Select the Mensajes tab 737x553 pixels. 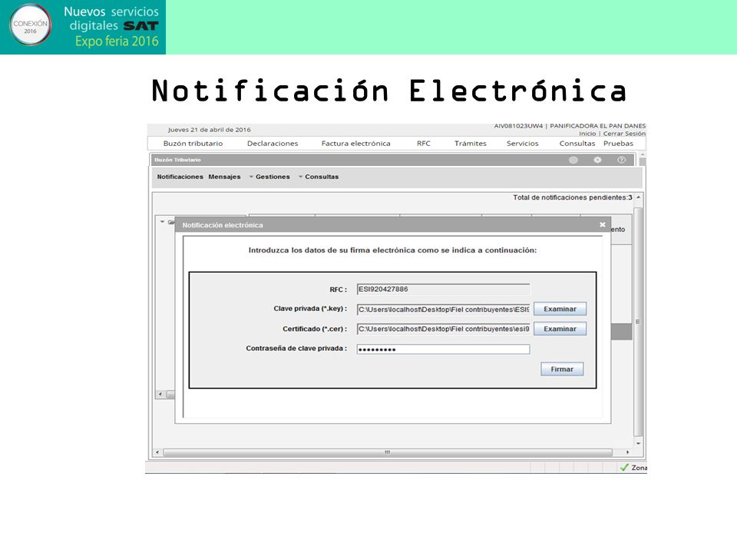pos(224,177)
